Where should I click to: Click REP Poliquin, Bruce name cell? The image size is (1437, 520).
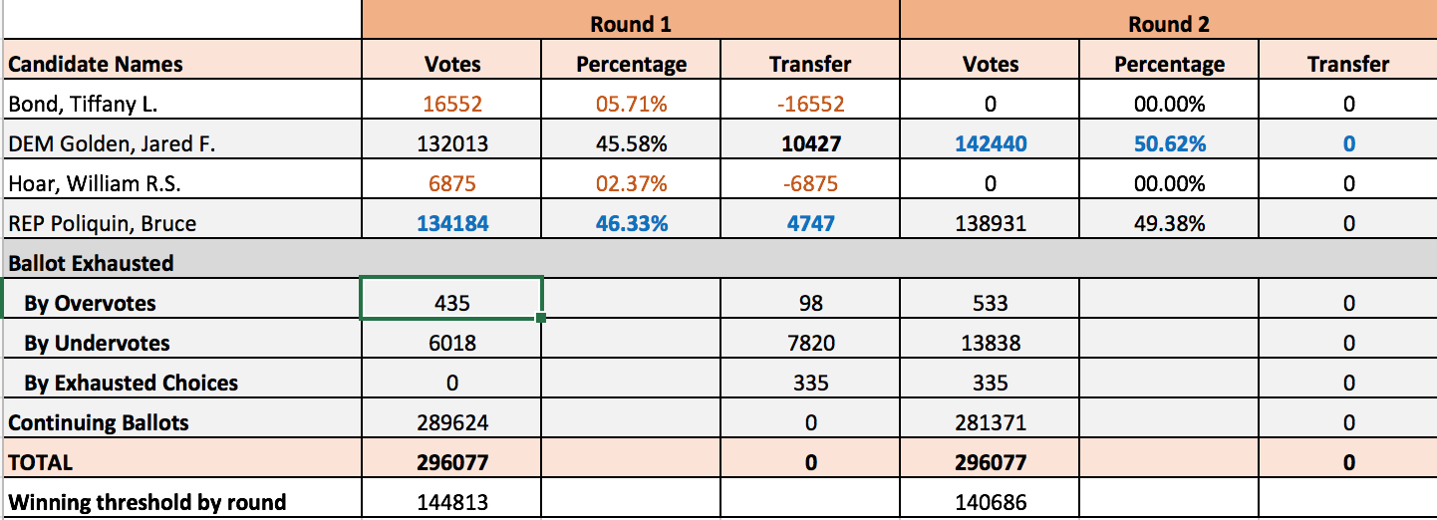point(181,221)
